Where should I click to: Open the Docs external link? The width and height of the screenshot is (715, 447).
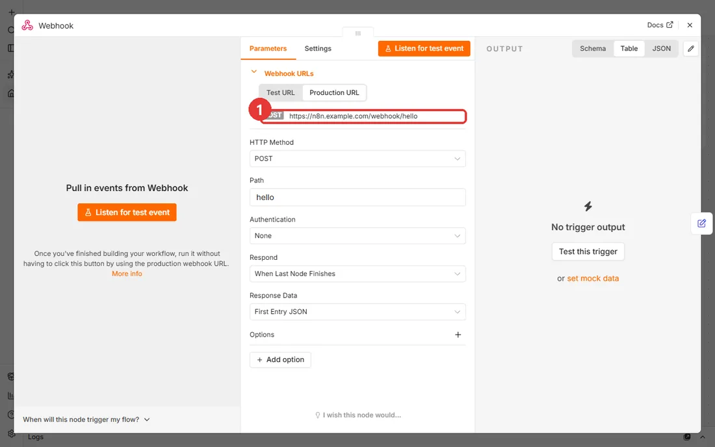660,25
